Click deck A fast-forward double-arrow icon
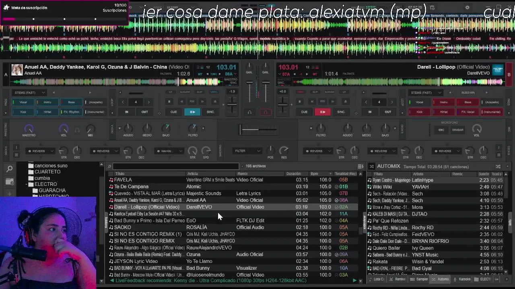 click(202, 102)
